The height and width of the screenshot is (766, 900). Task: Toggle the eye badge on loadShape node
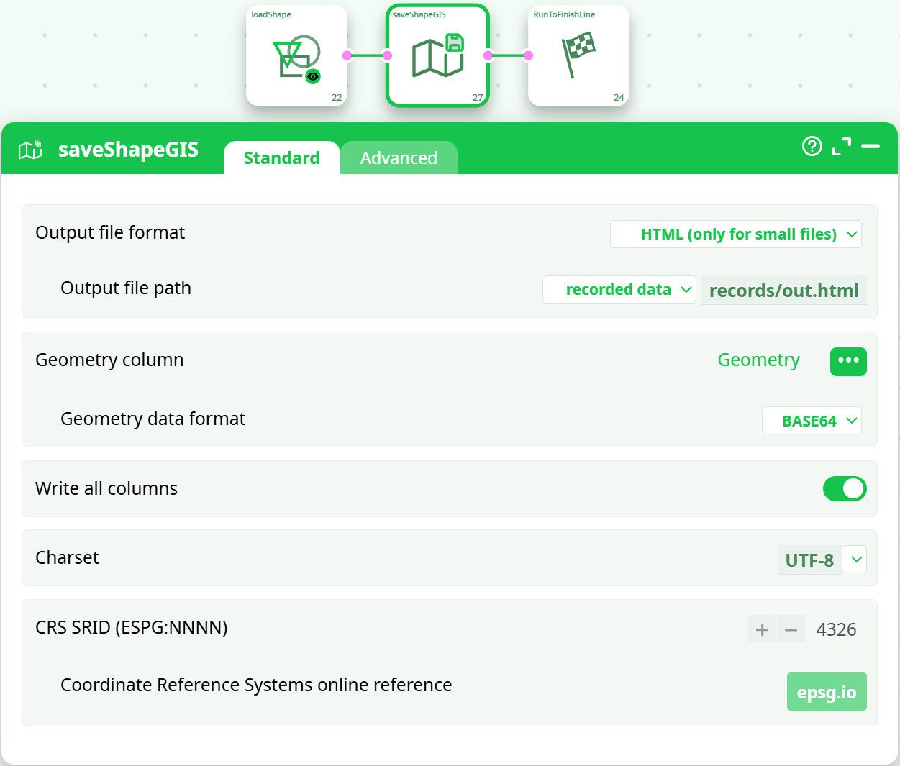(x=313, y=76)
